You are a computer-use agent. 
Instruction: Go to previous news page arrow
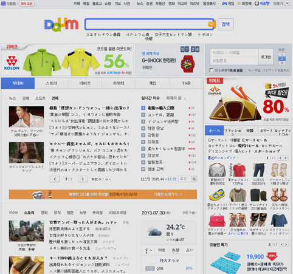(x=55, y=179)
